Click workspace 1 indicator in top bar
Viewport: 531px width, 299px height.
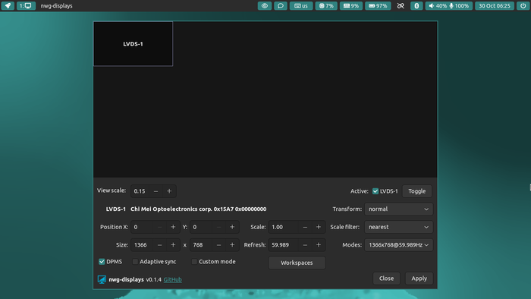(x=26, y=6)
